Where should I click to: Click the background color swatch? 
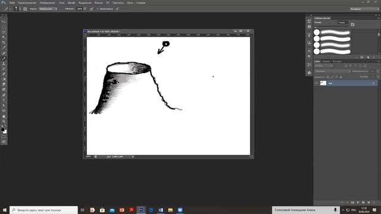(x=5, y=132)
